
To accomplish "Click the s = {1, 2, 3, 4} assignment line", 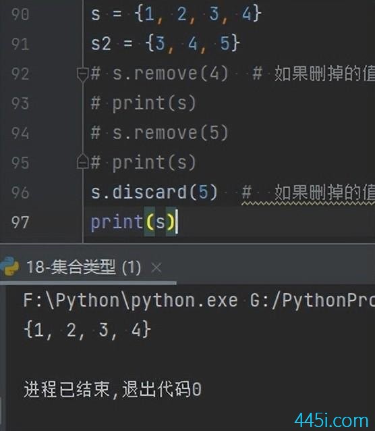I will pyautogui.click(x=176, y=14).
